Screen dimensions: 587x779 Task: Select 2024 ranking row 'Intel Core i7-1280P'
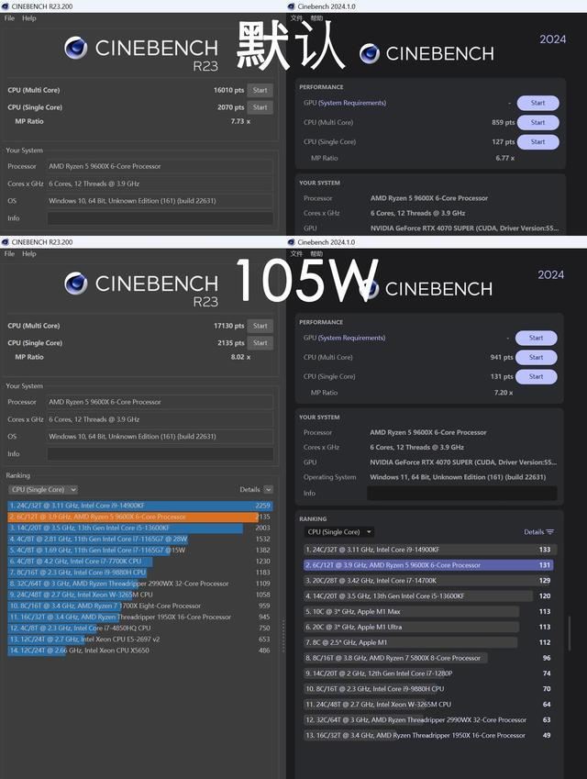pyautogui.click(x=430, y=673)
